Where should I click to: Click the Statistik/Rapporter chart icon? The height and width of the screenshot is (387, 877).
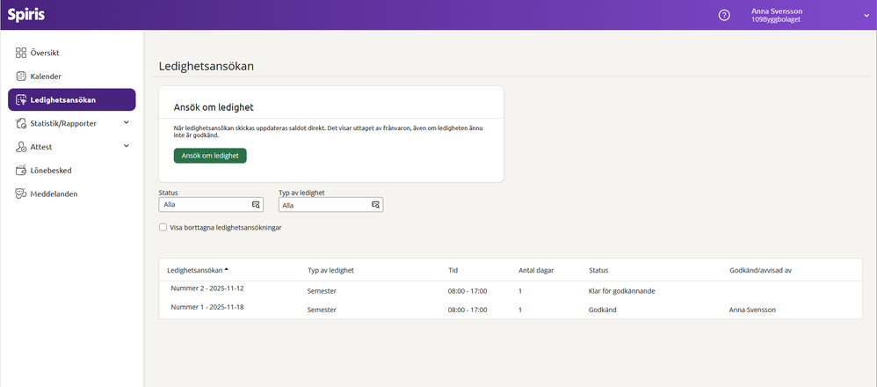pos(22,123)
